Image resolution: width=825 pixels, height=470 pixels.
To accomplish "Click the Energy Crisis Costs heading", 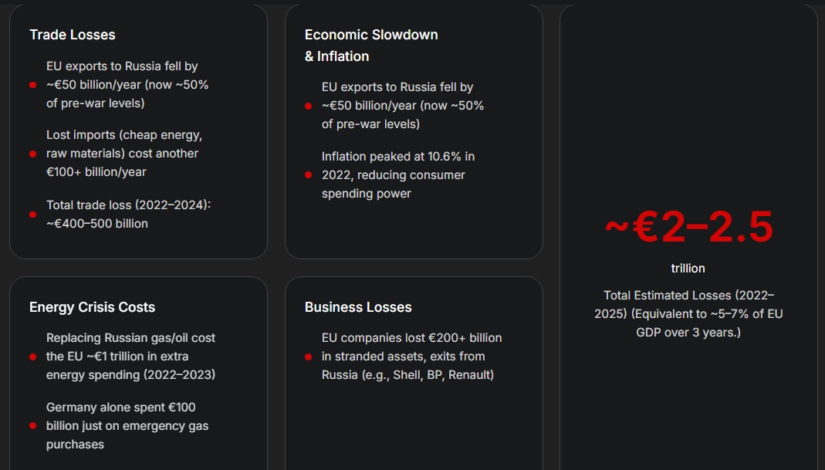I will click(92, 307).
